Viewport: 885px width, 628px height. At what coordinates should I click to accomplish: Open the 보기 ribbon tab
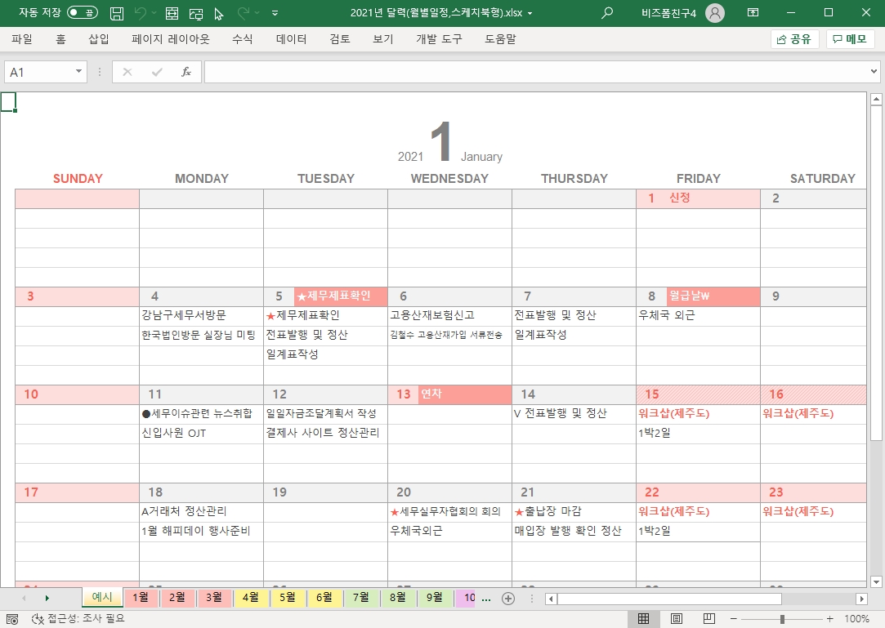382,39
